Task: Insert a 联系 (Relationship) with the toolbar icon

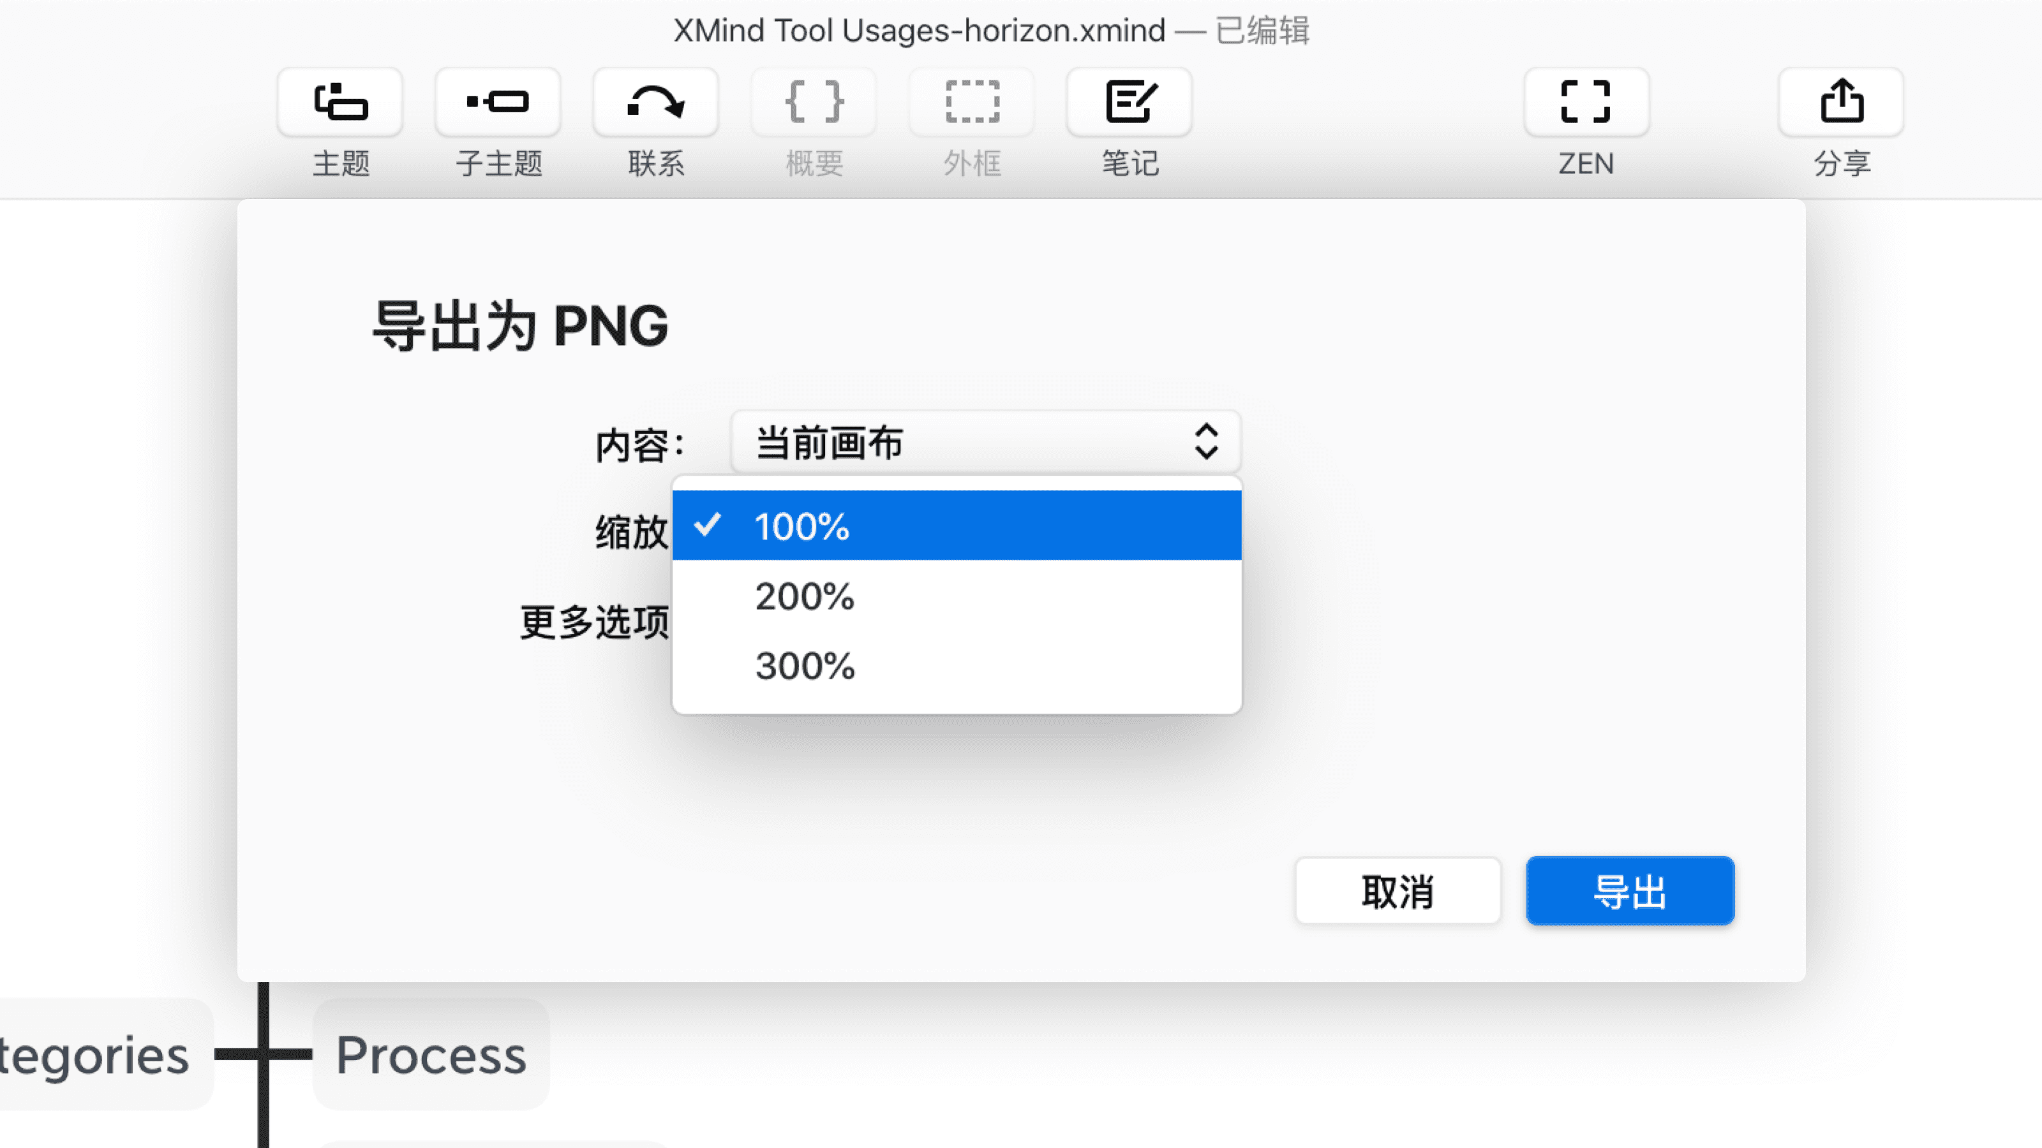Action: point(655,103)
